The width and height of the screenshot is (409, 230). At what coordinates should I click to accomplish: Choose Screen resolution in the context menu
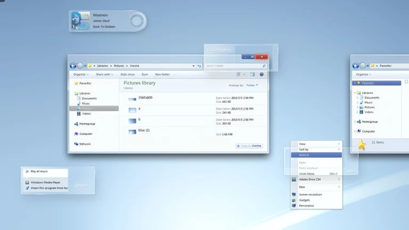316,194
